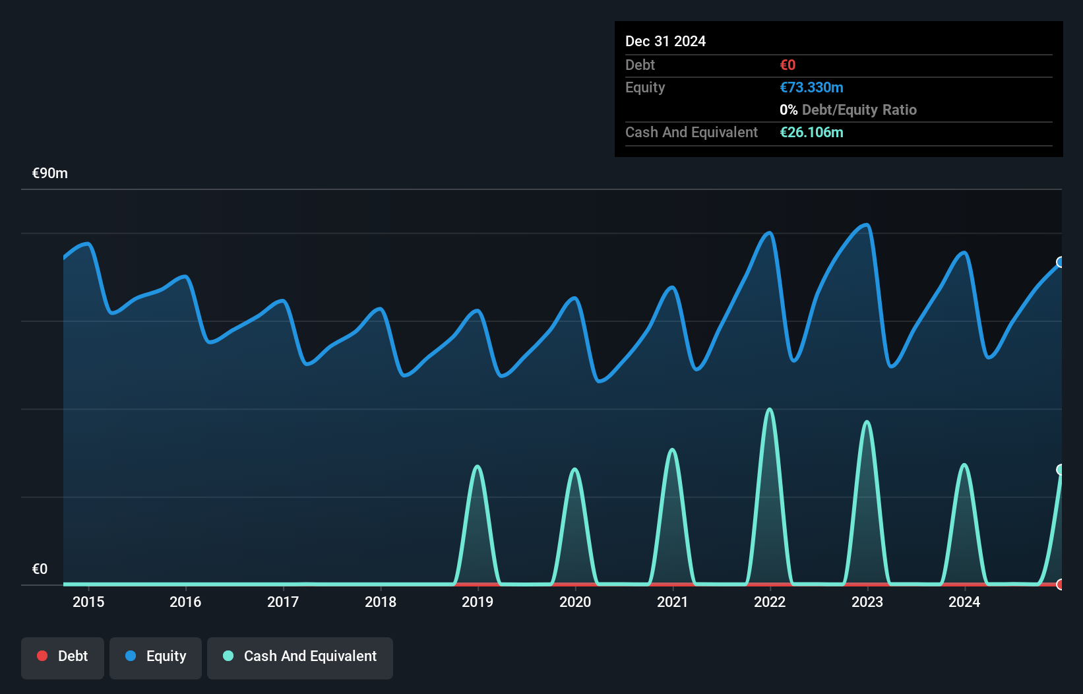Image resolution: width=1083 pixels, height=694 pixels.
Task: Click the 2022 x-axis label
Action: click(770, 602)
